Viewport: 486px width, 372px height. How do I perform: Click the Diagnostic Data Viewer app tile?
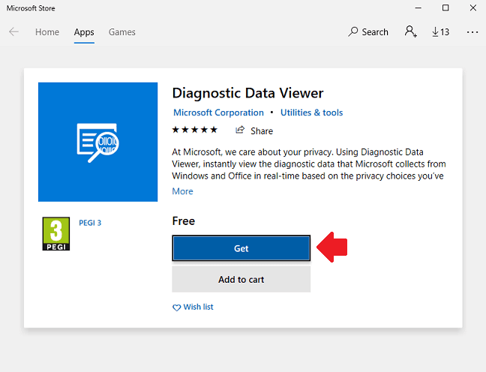click(98, 142)
